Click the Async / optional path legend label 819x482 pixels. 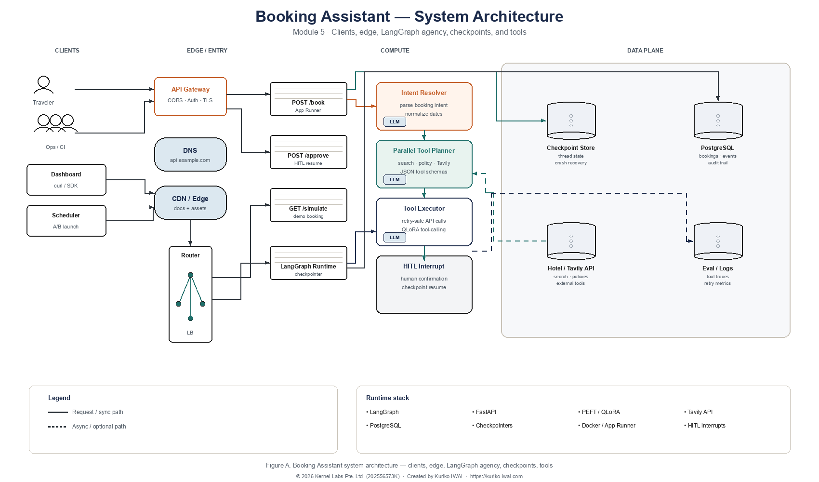pyautogui.click(x=99, y=427)
